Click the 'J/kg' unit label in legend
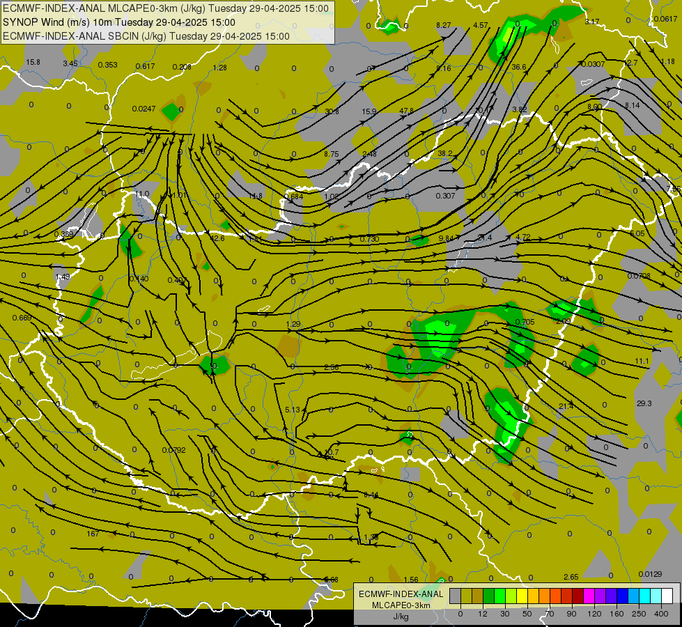This screenshot has height=627, width=682. 401,617
